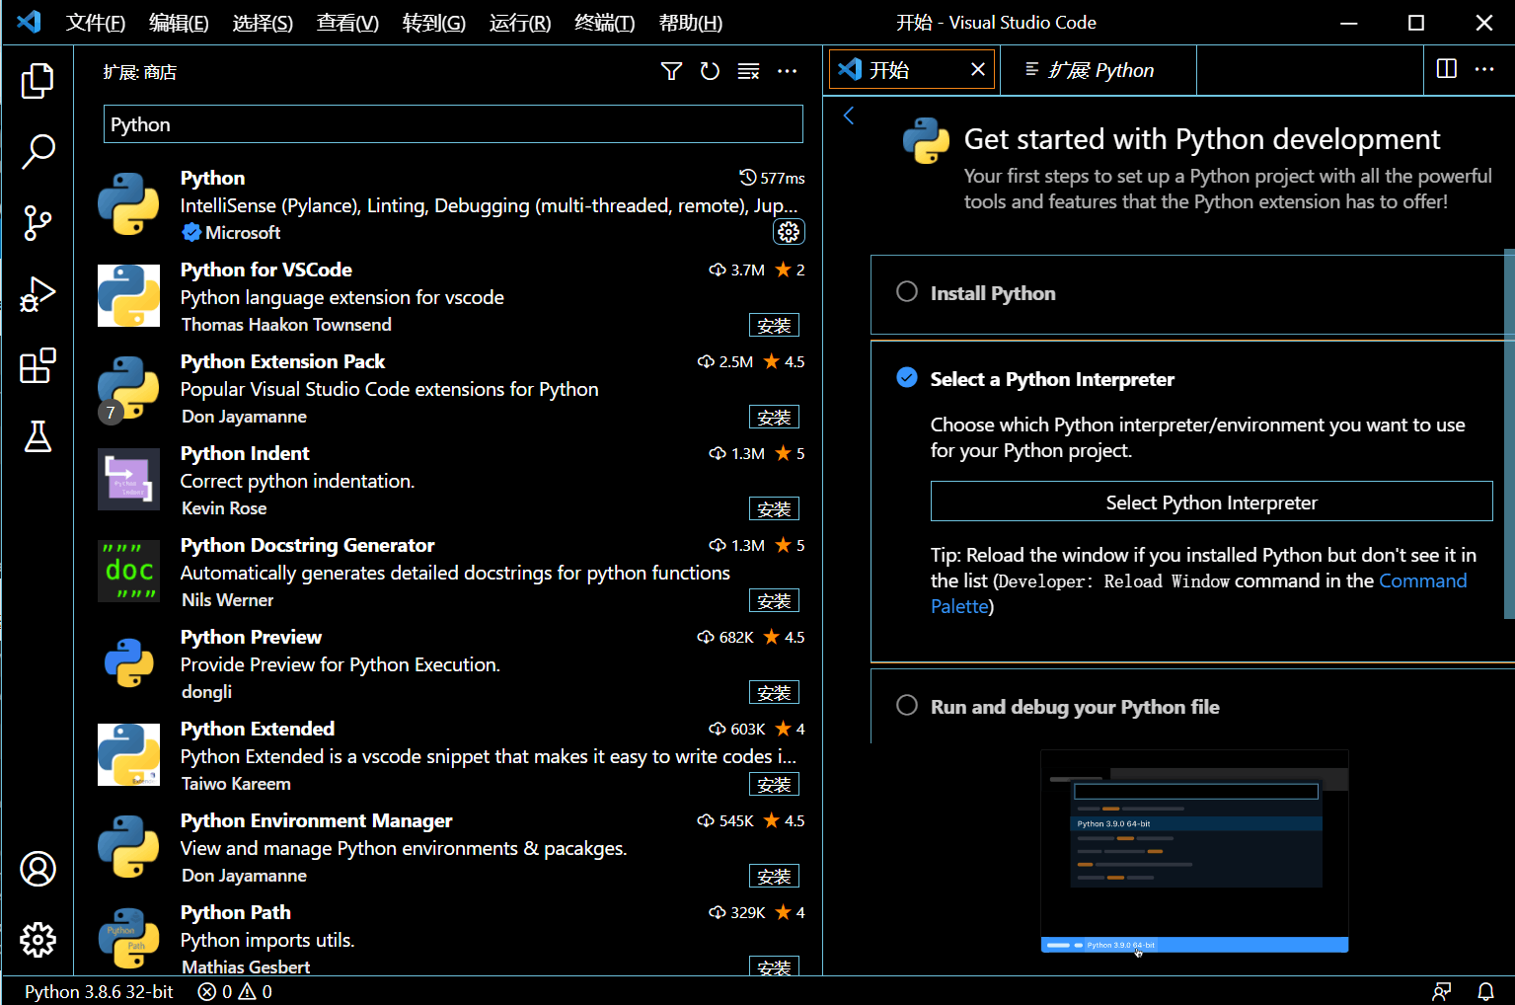
Task: Install the Python Extended extension
Action: click(774, 784)
